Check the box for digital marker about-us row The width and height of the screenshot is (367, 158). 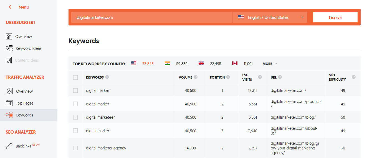coord(75,131)
